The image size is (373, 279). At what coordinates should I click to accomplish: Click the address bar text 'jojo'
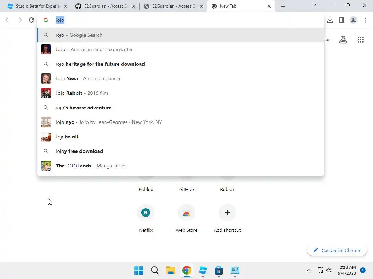coord(60,20)
